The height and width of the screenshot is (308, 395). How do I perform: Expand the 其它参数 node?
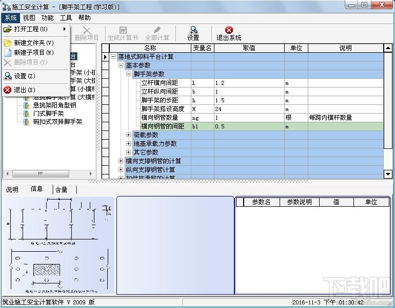[128, 152]
